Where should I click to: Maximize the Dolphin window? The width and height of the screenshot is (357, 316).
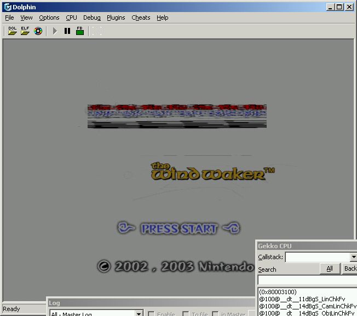[339, 7]
